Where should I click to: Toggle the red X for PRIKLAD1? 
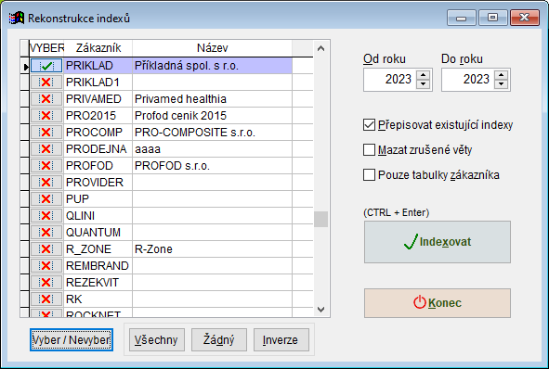tap(46, 83)
